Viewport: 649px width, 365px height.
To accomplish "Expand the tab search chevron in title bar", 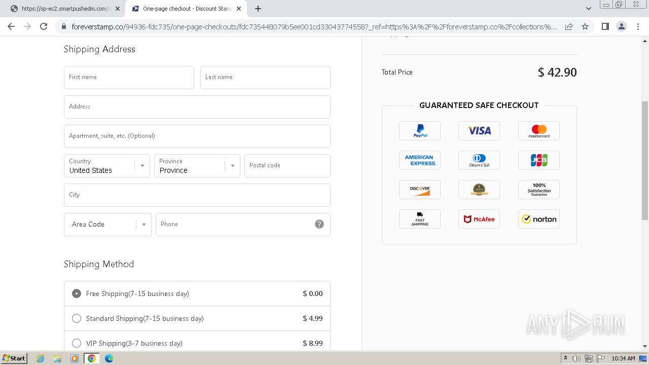I will pyautogui.click(x=588, y=9).
